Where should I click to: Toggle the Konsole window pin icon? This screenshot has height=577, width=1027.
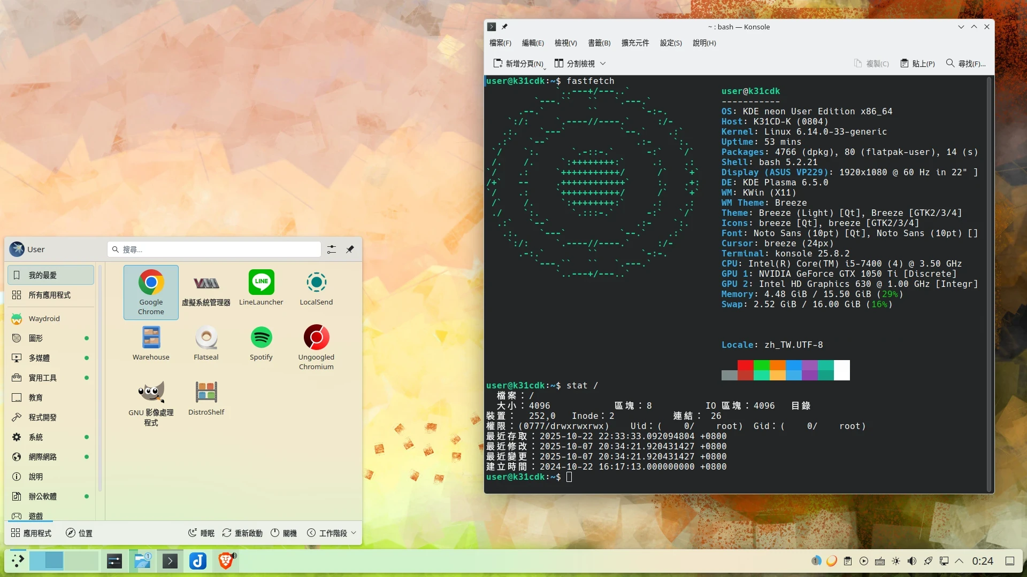(504, 27)
